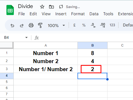This screenshot has width=133, height=100.
Task: Select row 7 header
Action: (7, 94)
